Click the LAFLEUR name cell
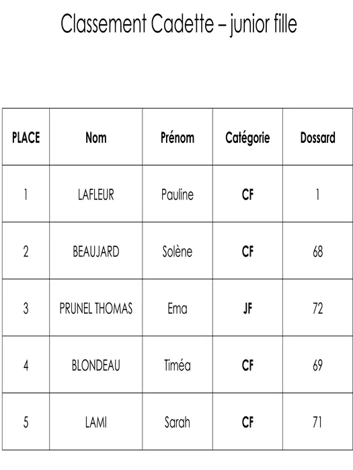The height and width of the screenshot is (470, 353). tap(95, 195)
